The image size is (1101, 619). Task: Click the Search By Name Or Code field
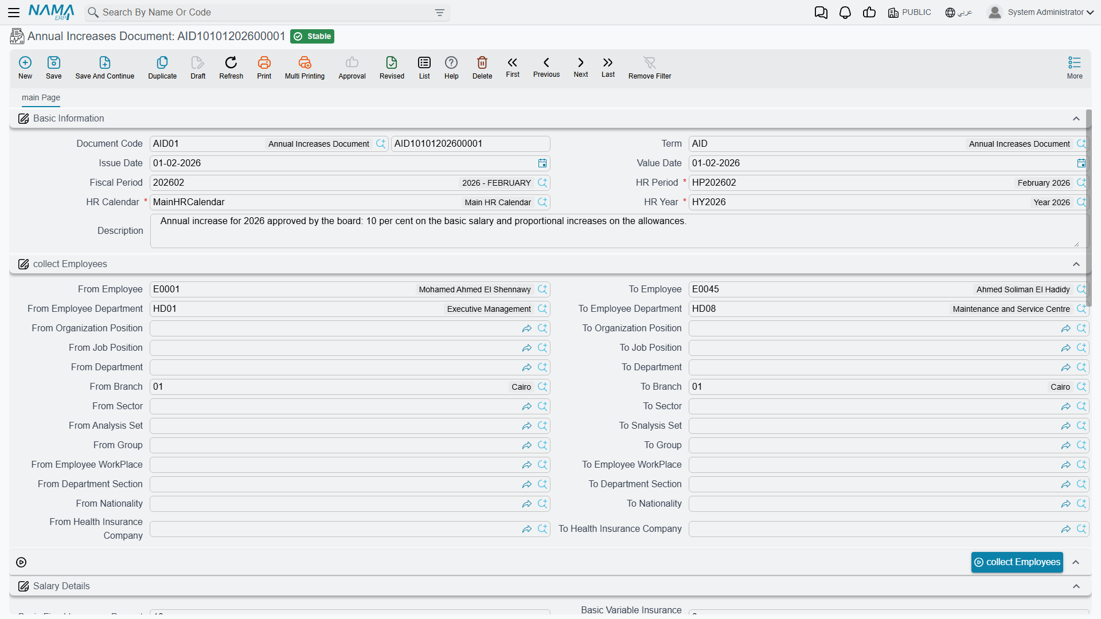point(267,13)
